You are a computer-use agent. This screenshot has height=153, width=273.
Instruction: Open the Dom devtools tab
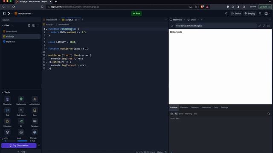(216, 108)
